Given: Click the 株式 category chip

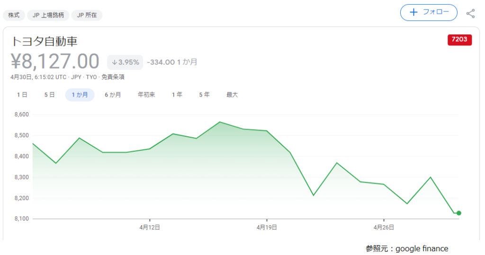Looking at the screenshot, I should pos(14,15).
